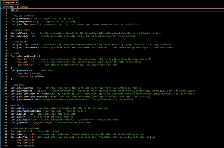Click the 'Config.Color' identifier
The image size is (224, 148).
[x=18, y=117]
